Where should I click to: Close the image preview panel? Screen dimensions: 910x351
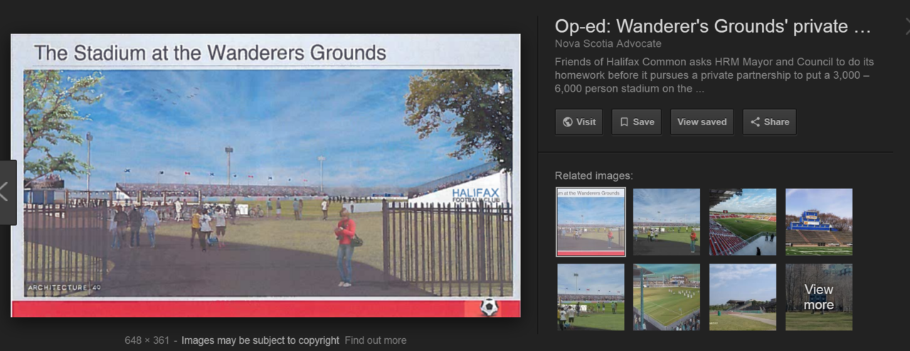(x=906, y=27)
